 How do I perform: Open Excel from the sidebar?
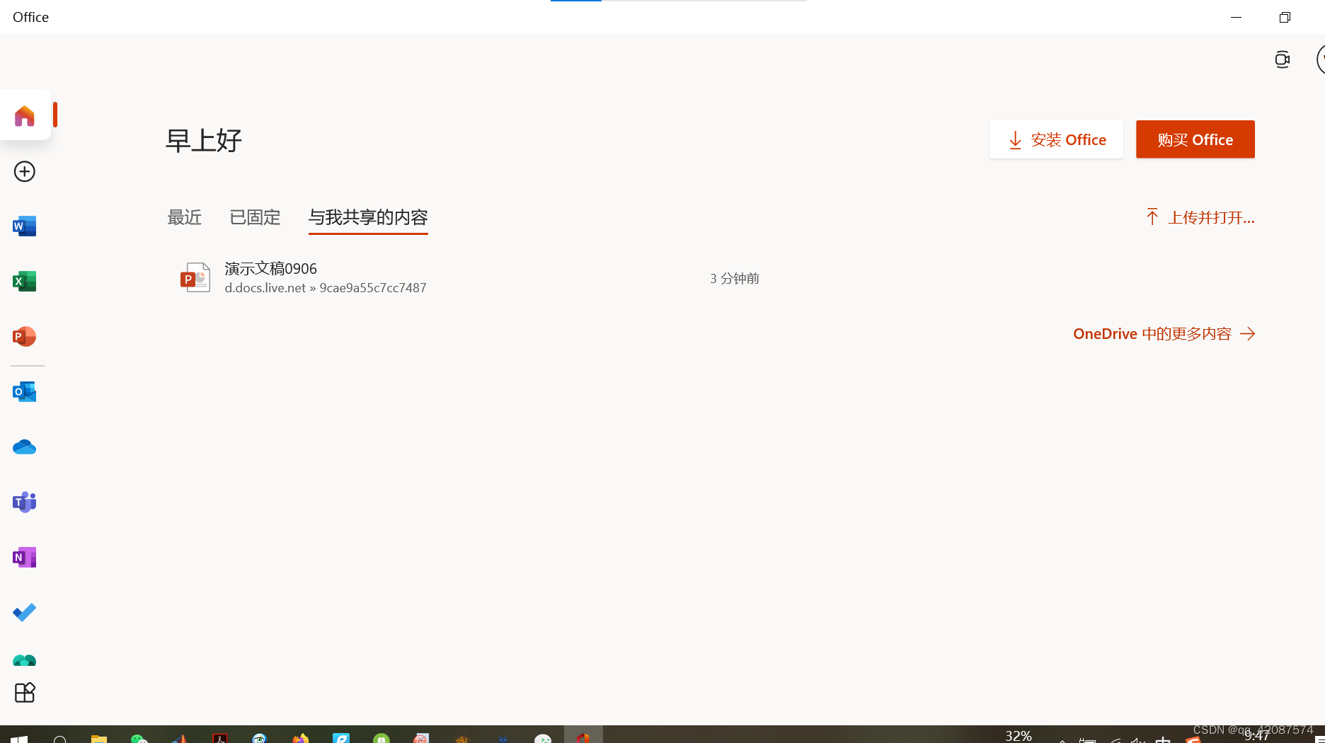click(x=25, y=281)
